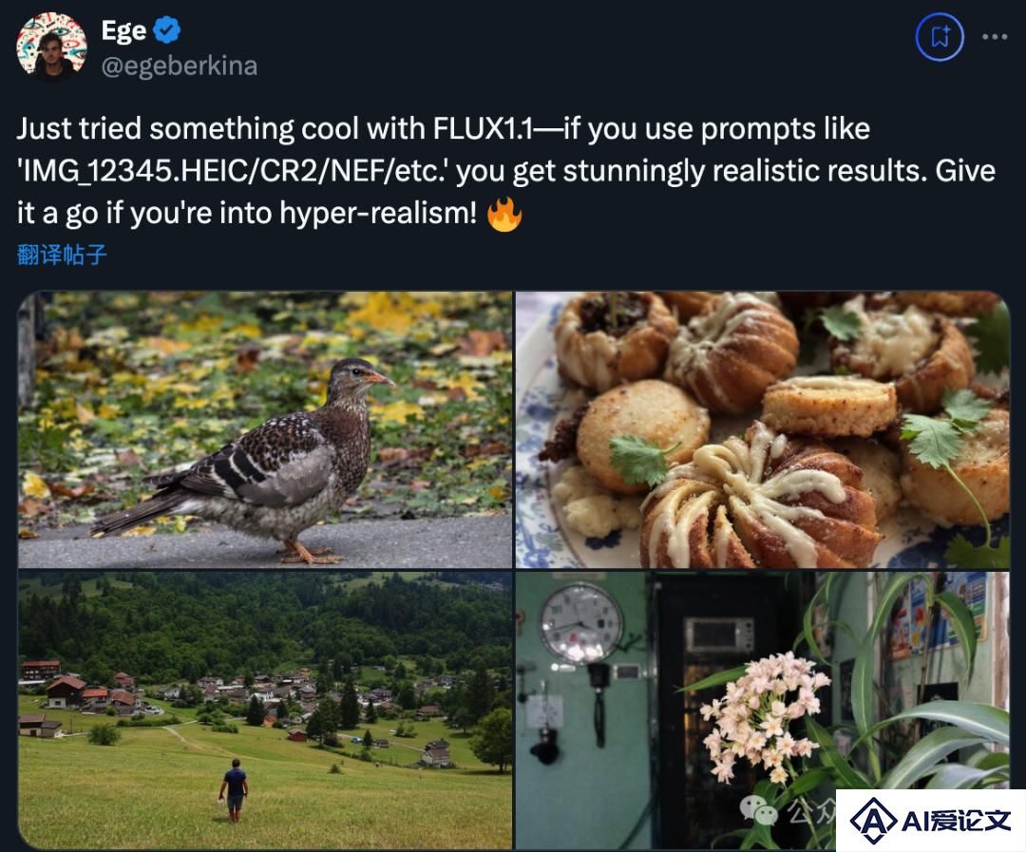This screenshot has width=1026, height=852.
Task: Open the bird photo thumbnail
Action: 265,429
